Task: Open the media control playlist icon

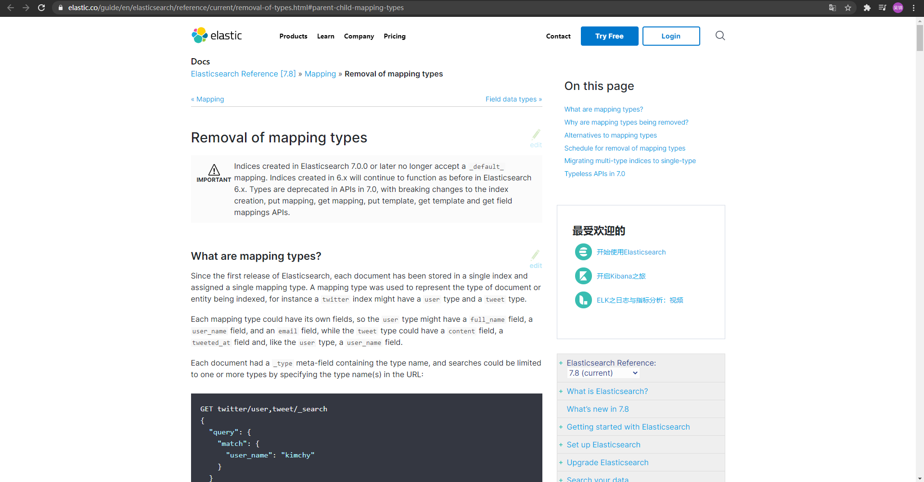Action: click(882, 8)
